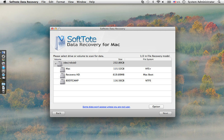Click the SoftTote shopping bag logo
Screen dimensions: 224x140
coord(60,43)
